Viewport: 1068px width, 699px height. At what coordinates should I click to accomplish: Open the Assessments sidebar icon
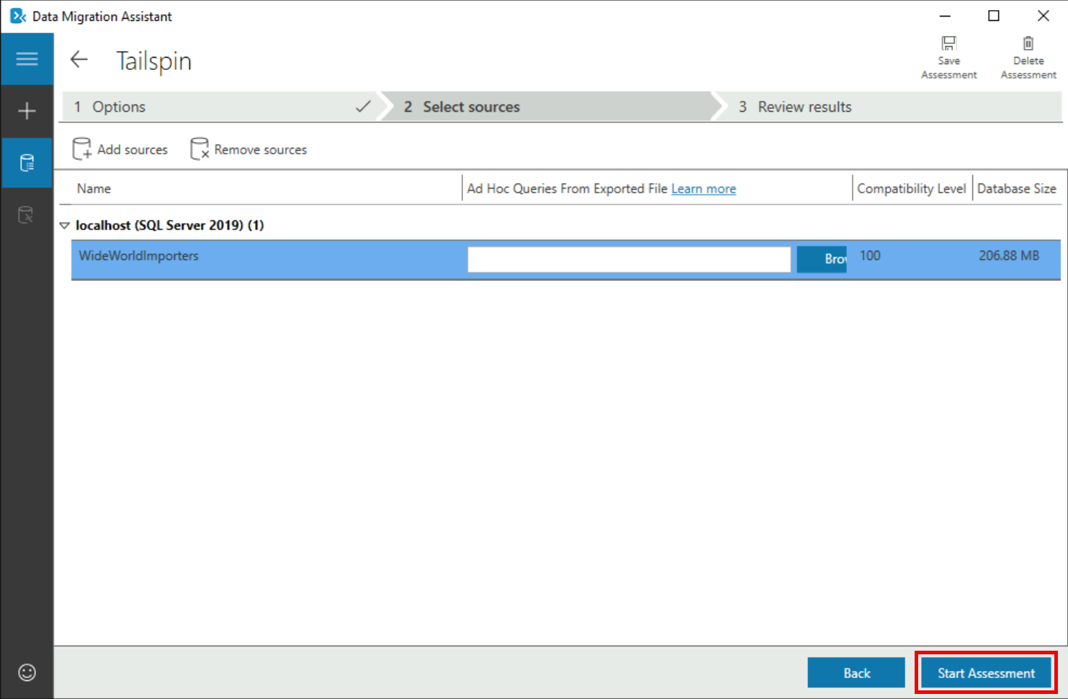click(x=27, y=163)
